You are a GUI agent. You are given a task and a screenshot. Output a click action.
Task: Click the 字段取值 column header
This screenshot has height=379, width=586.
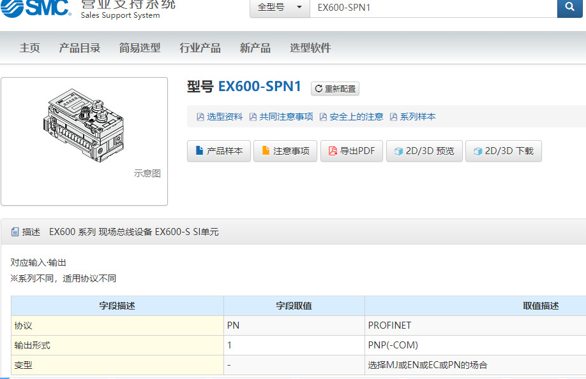coord(294,306)
